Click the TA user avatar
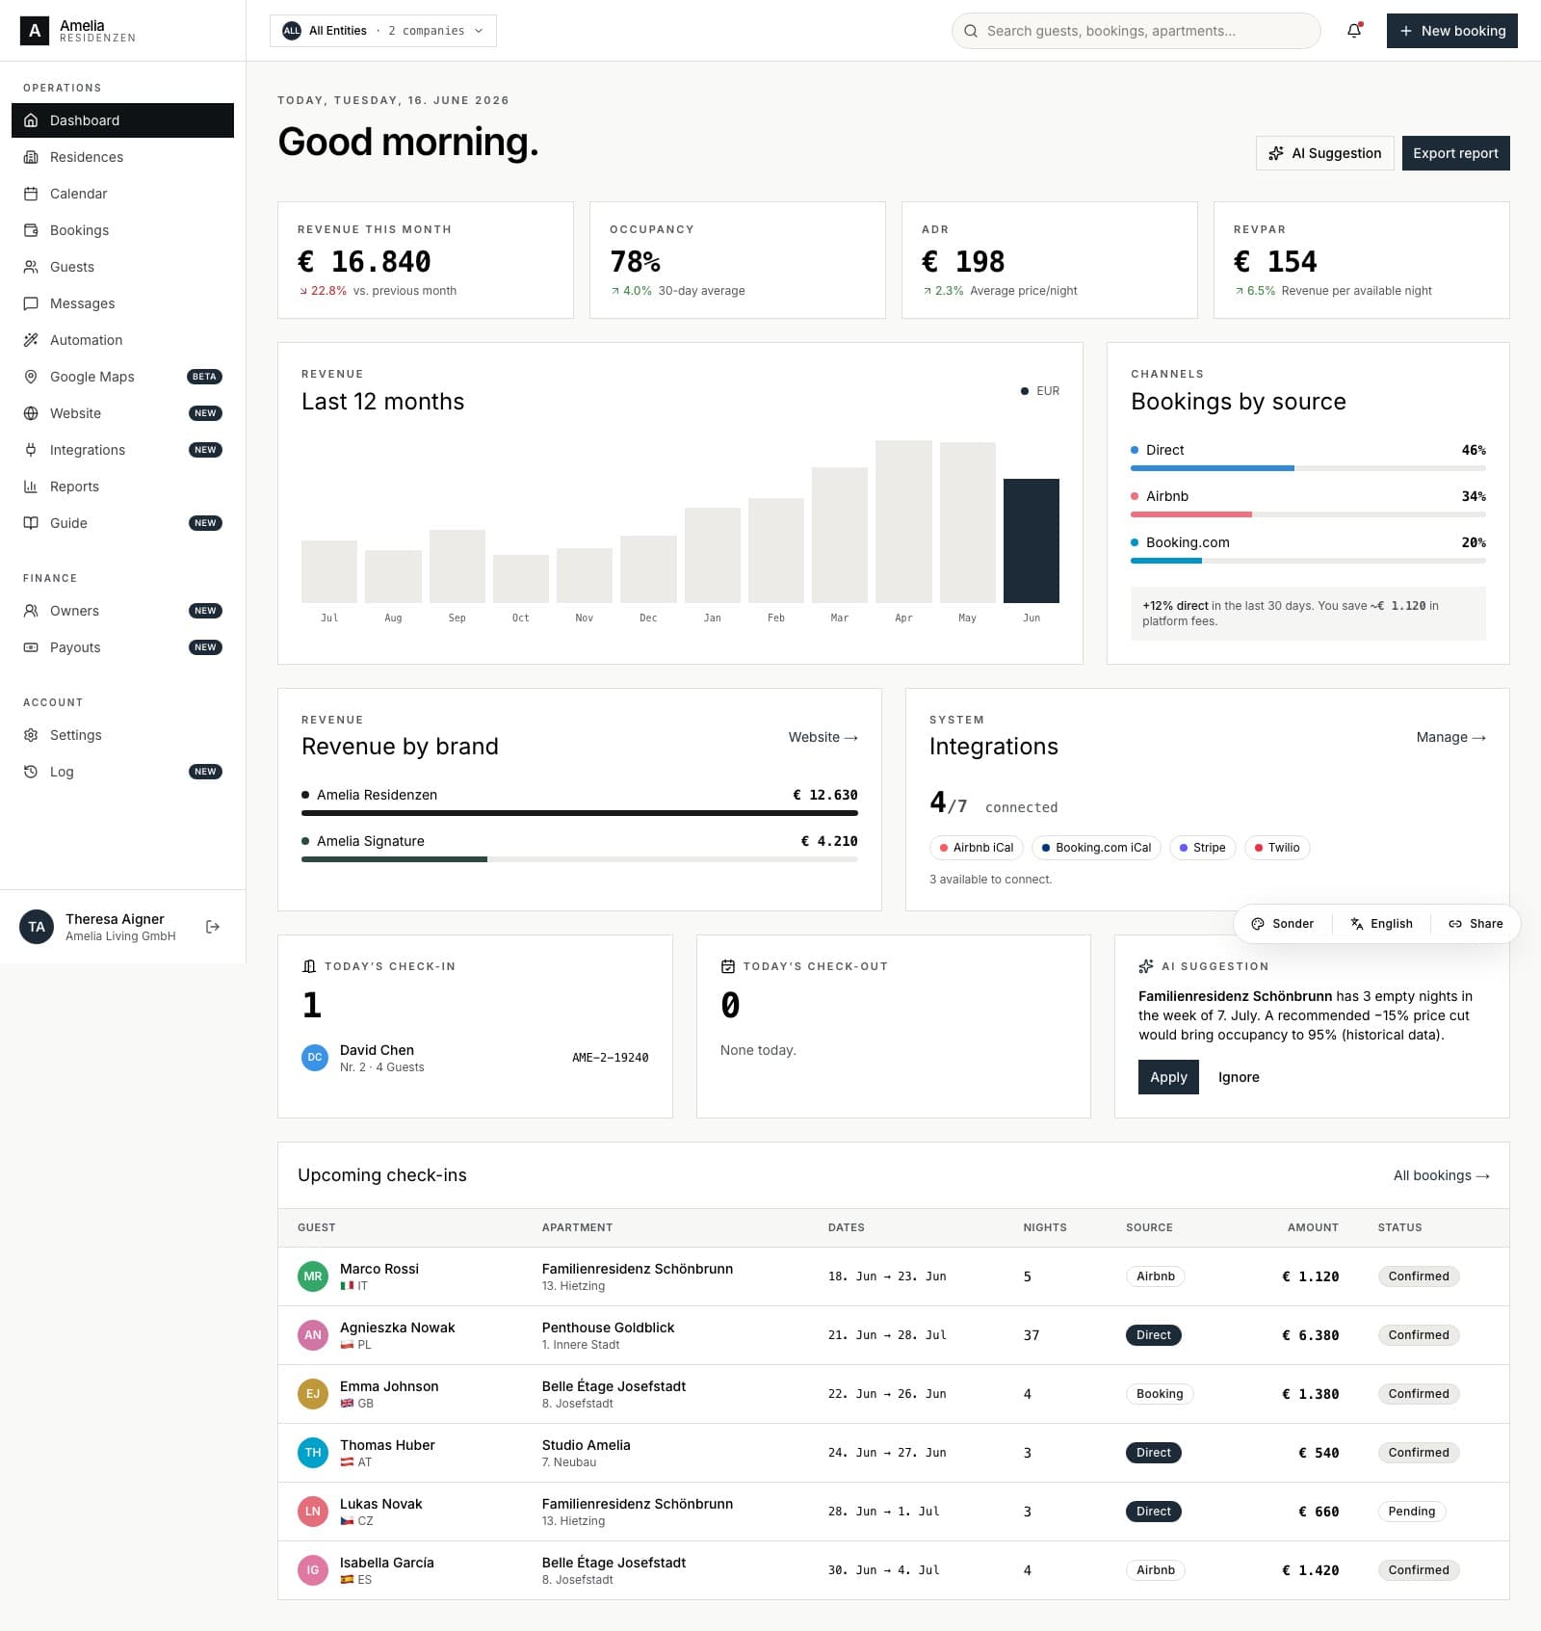Viewport: 1541px width, 1631px height. (x=37, y=927)
